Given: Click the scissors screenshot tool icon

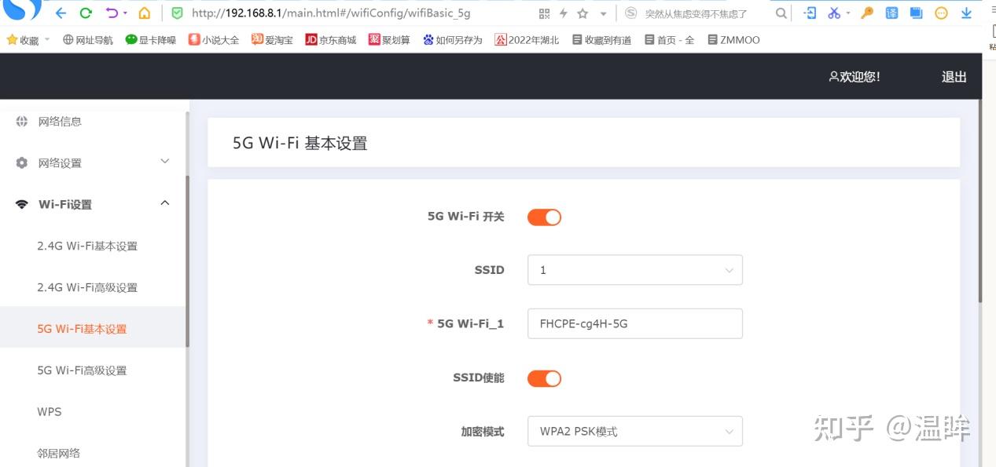Looking at the screenshot, I should pos(833,13).
